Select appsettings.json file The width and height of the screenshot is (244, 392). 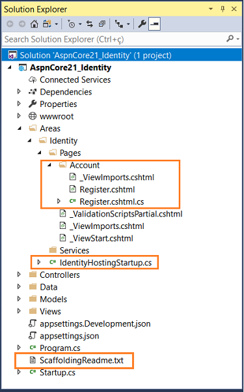(70, 335)
